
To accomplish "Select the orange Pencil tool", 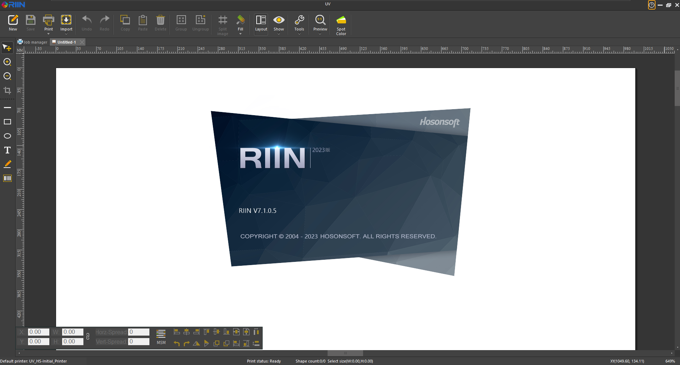I will (7, 164).
